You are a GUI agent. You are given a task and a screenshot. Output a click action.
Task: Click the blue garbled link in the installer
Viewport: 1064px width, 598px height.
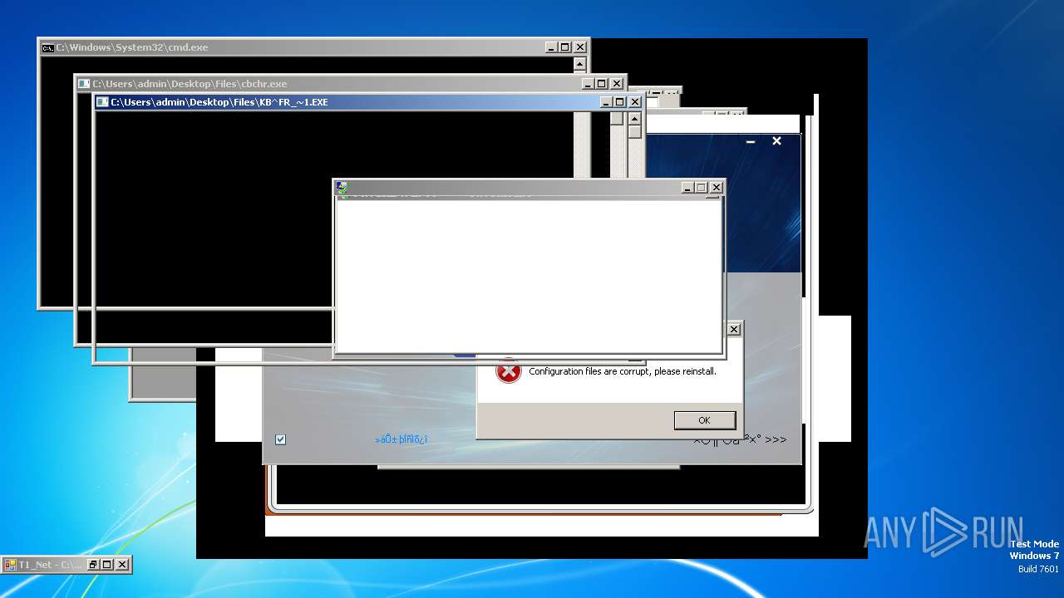click(x=401, y=439)
